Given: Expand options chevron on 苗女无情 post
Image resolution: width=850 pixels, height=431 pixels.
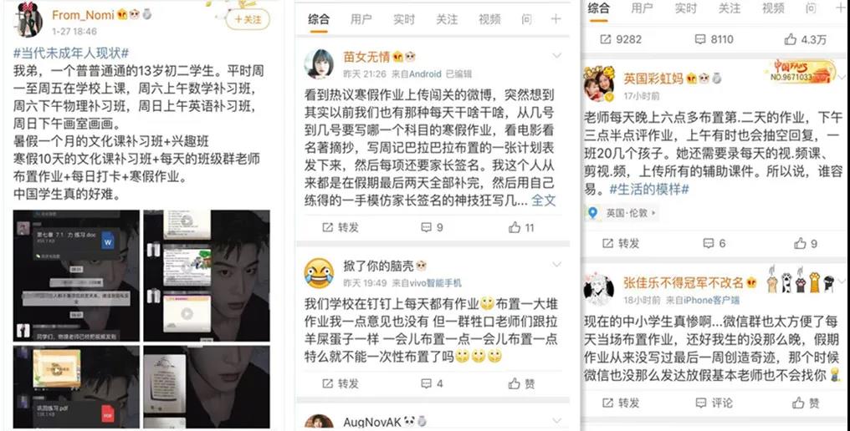Looking at the screenshot, I should [556, 55].
